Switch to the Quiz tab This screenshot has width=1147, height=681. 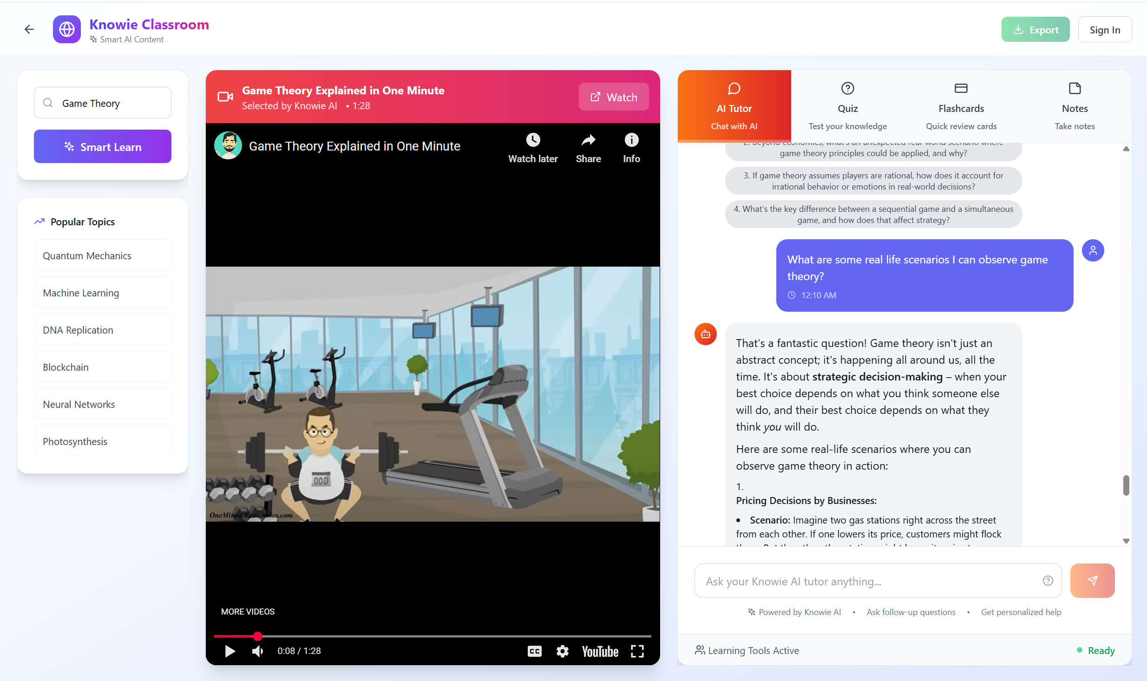tap(847, 106)
